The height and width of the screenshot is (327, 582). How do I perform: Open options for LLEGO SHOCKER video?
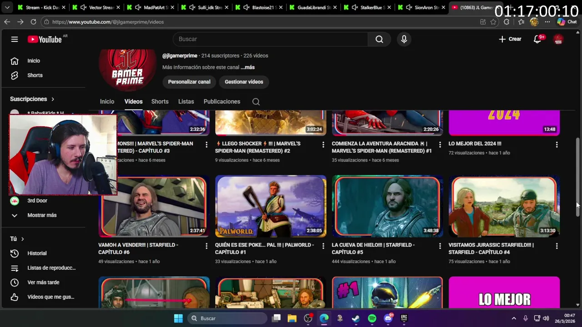pos(323,144)
